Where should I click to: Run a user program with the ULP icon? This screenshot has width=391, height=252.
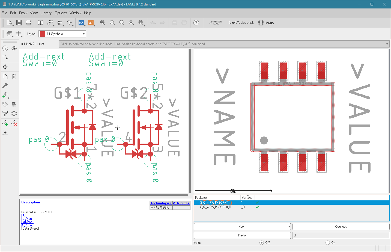(91, 23)
